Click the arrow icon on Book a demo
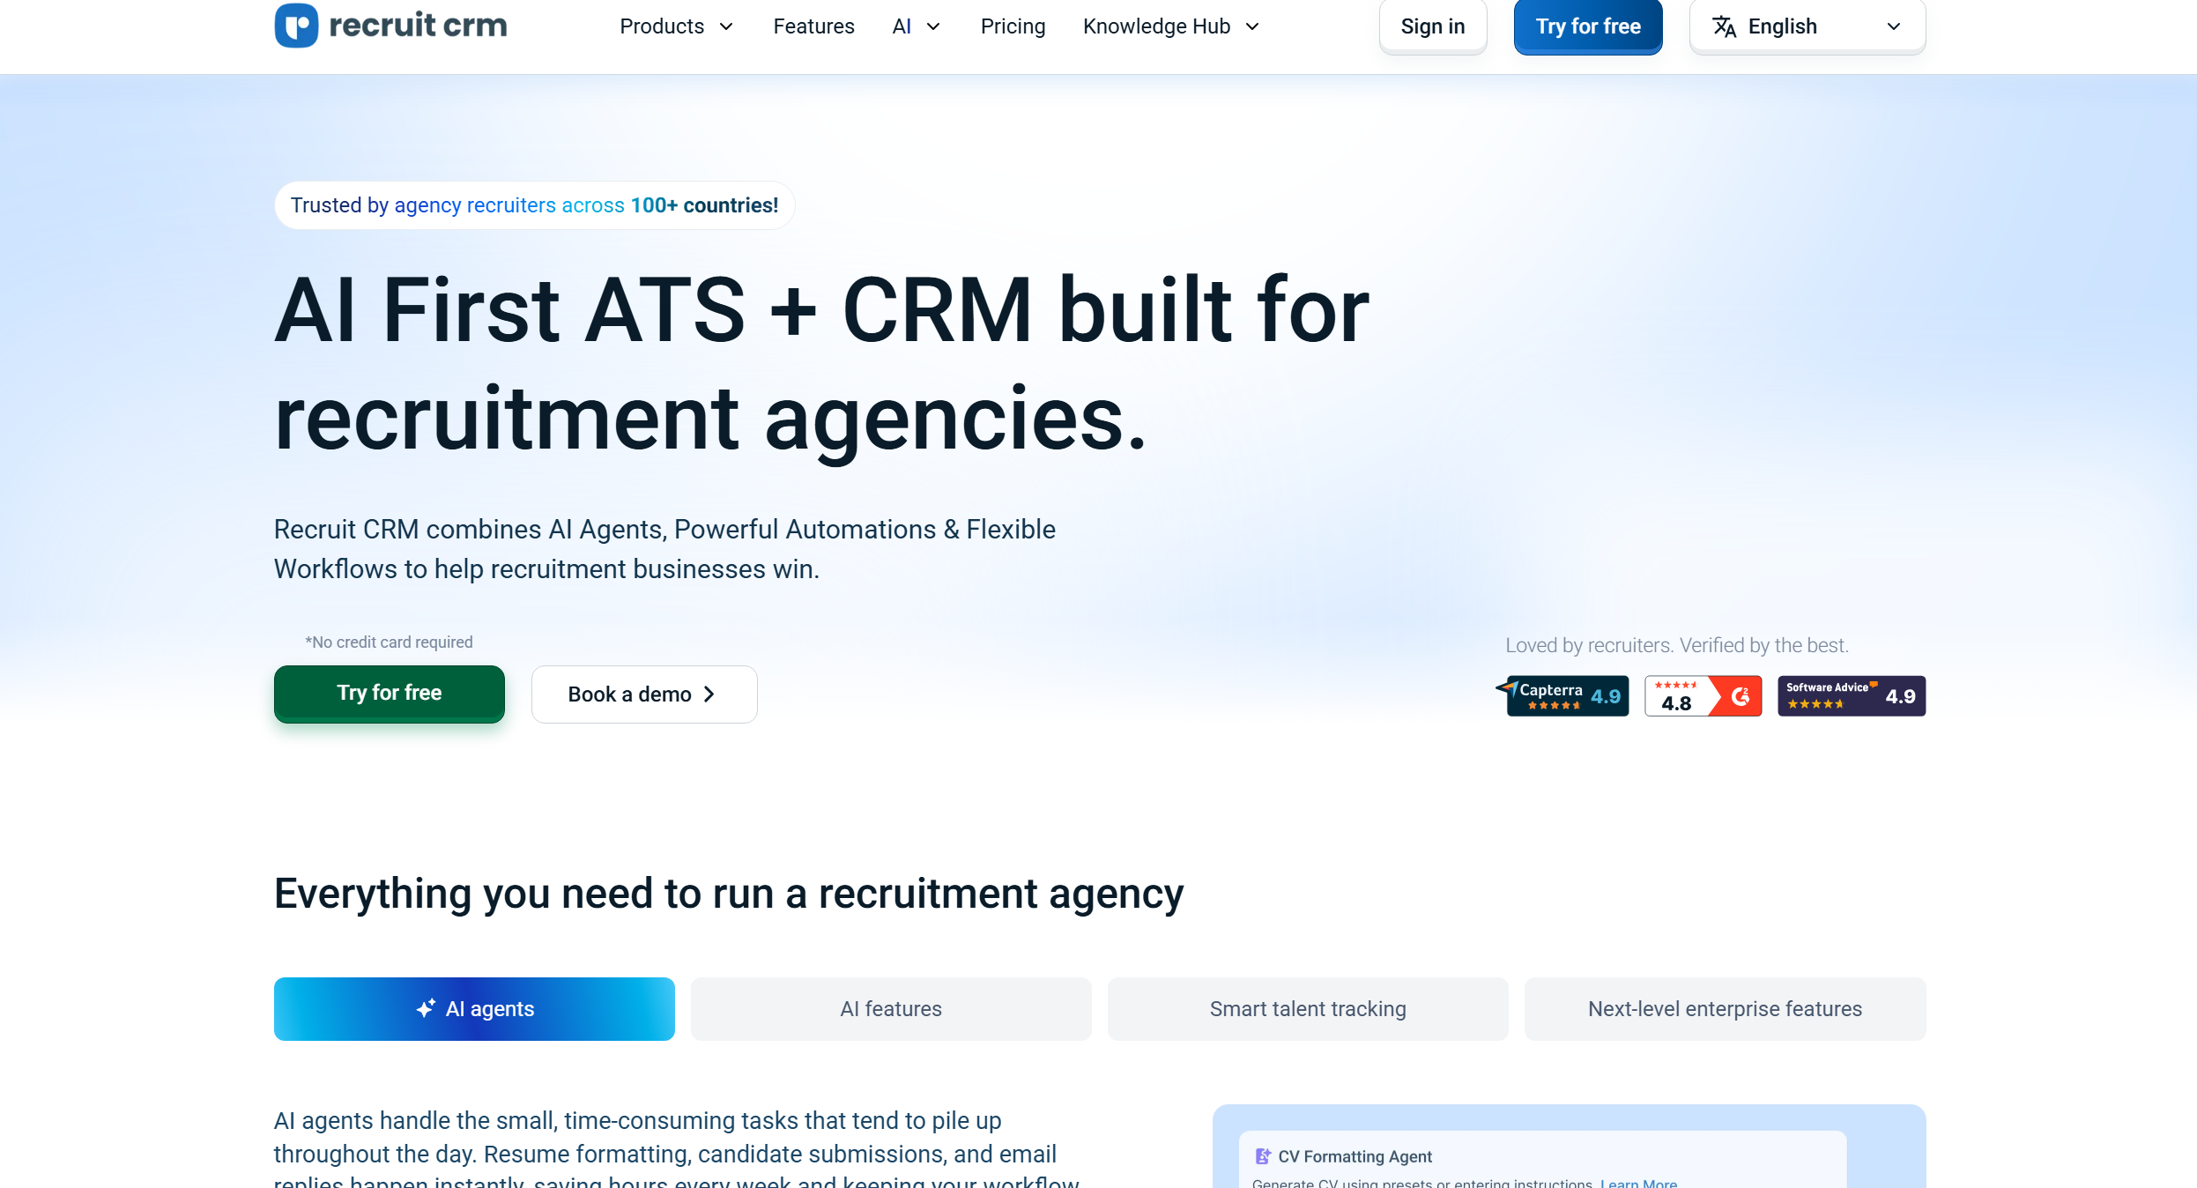Viewport: 2197px width, 1188px height. [x=709, y=694]
